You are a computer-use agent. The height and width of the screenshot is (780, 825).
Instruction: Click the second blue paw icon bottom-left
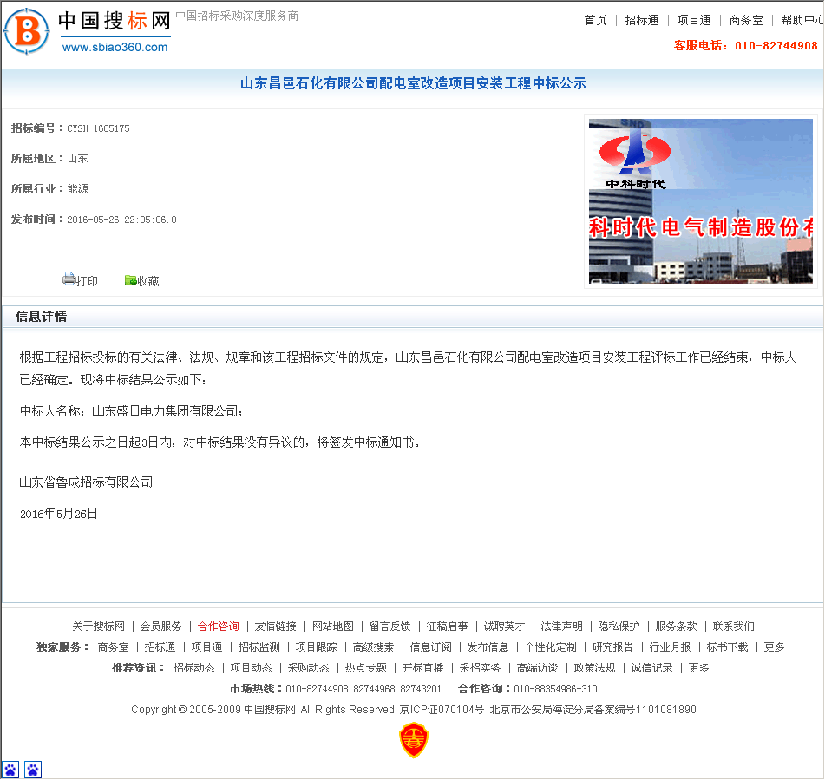tap(32, 769)
